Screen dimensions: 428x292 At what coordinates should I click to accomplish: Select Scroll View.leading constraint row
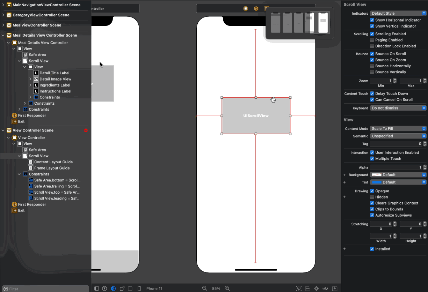(x=57, y=198)
